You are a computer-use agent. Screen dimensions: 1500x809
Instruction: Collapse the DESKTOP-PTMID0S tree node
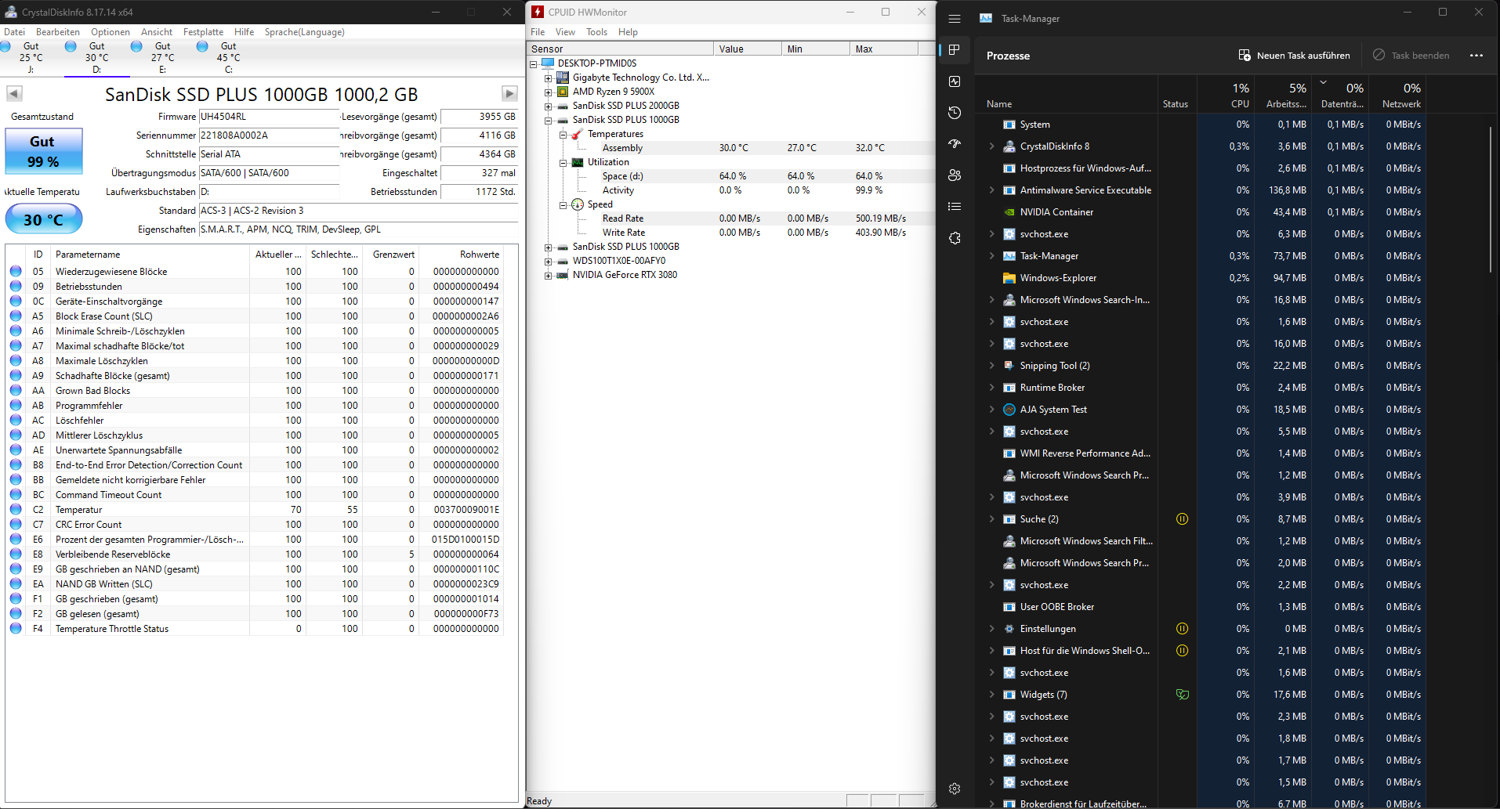coord(534,63)
